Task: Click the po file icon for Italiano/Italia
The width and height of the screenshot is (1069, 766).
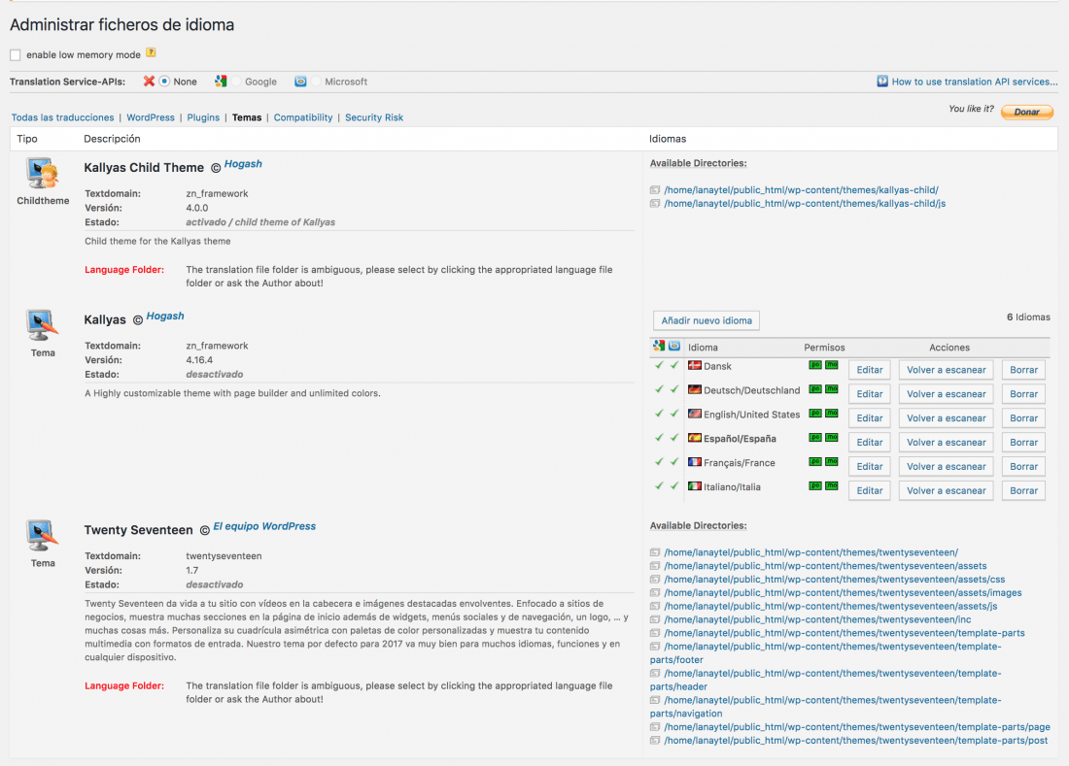Action: click(814, 485)
